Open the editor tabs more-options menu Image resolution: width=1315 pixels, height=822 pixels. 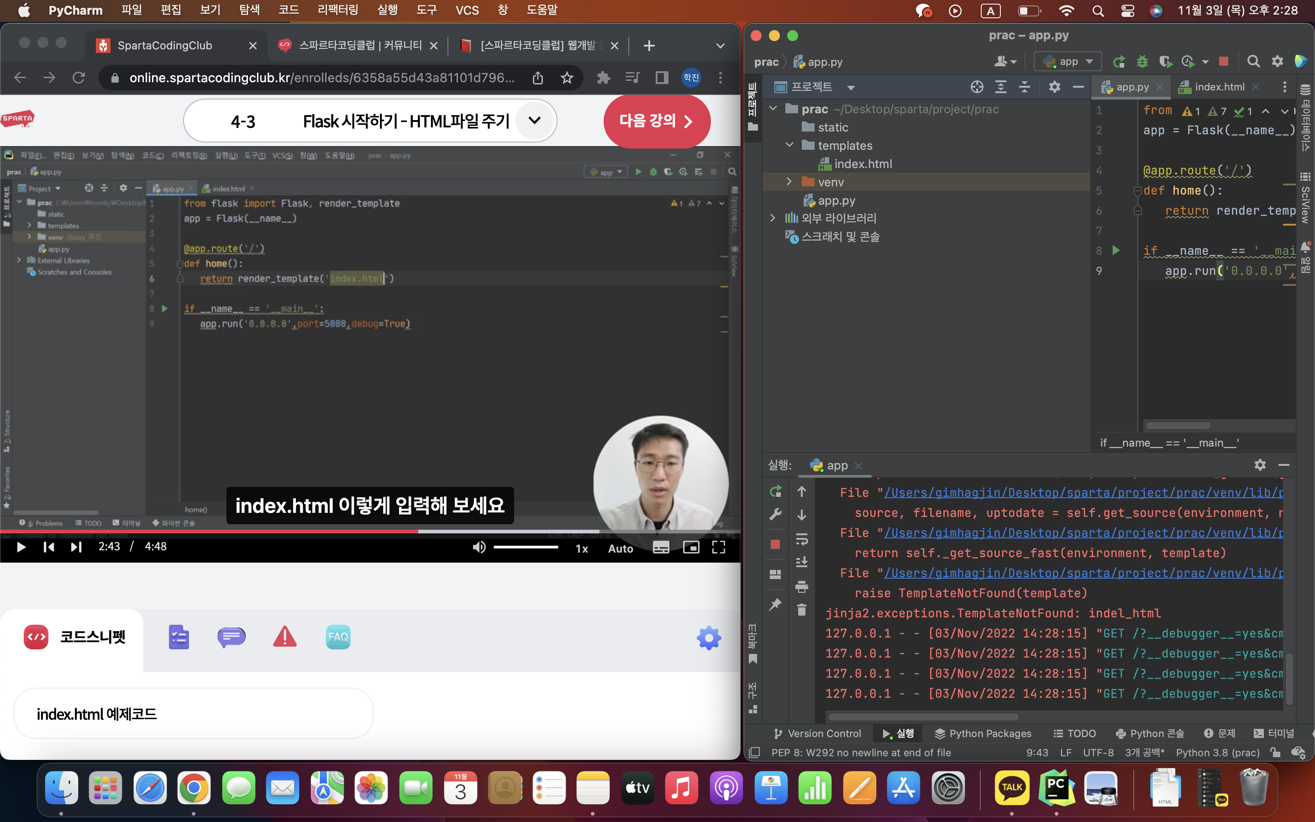tap(1284, 87)
